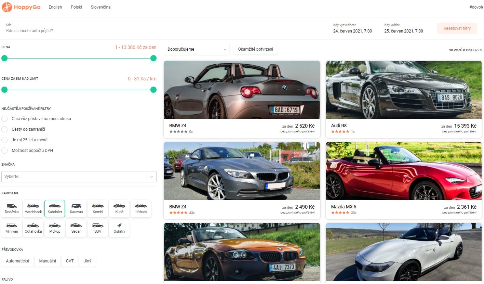
Task: Select the Karavan body type
Action: tap(76, 208)
